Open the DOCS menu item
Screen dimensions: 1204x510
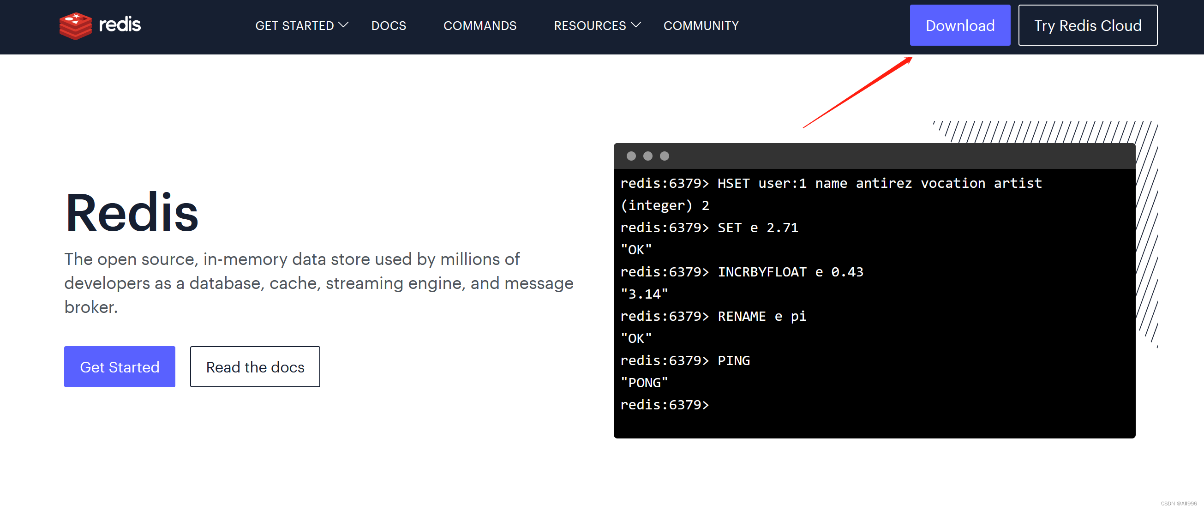tap(389, 26)
